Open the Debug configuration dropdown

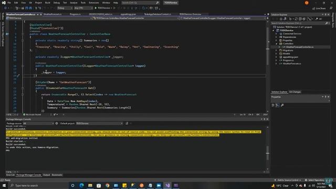[65, 8]
